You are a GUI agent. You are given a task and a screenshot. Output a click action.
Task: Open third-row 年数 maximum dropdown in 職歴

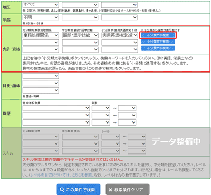click(127, 122)
